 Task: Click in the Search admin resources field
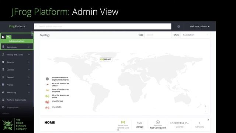(103, 26)
